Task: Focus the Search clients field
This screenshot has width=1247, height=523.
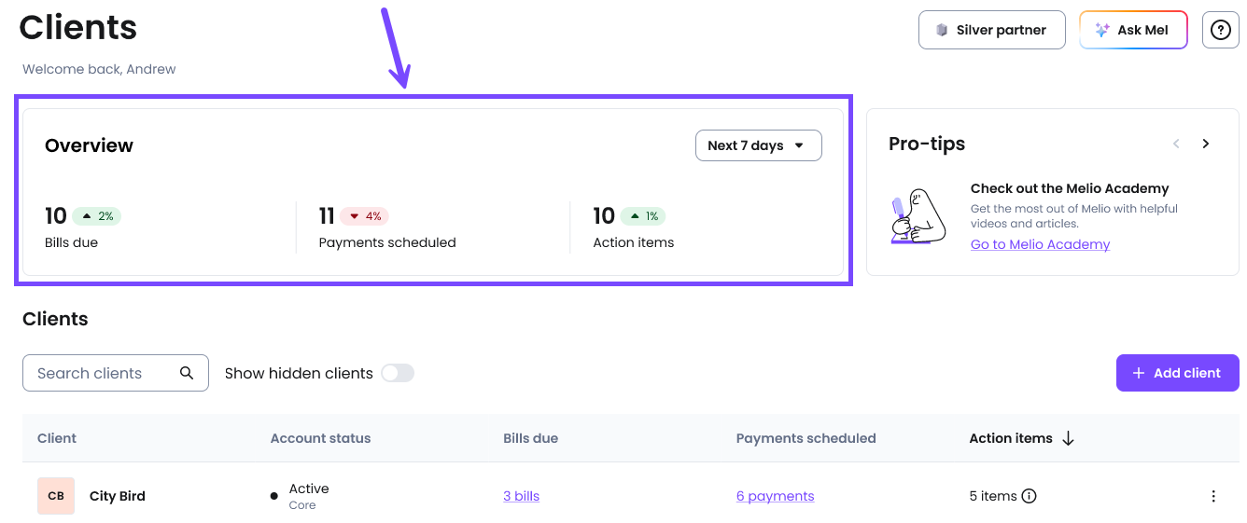Action: pyautogui.click(x=116, y=373)
